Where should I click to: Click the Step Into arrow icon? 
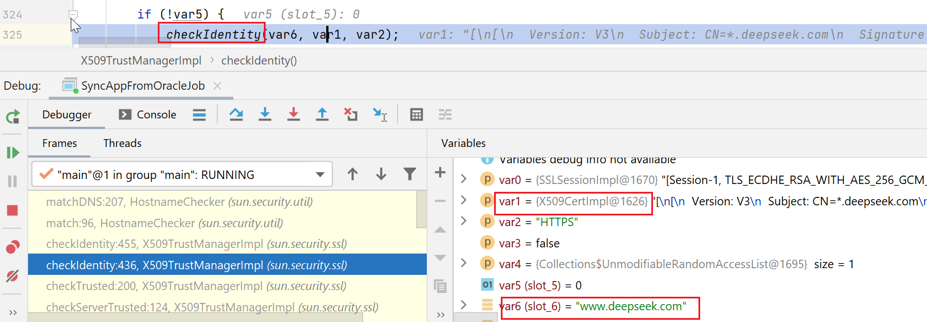265,114
